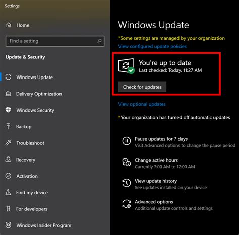The width and height of the screenshot is (239, 235).
Task: Go to Windows Security section
Action: click(x=35, y=110)
